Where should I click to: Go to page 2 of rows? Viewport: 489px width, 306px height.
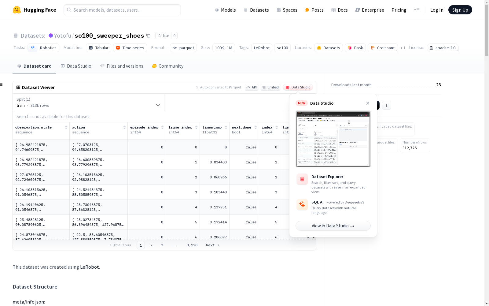[151, 245]
